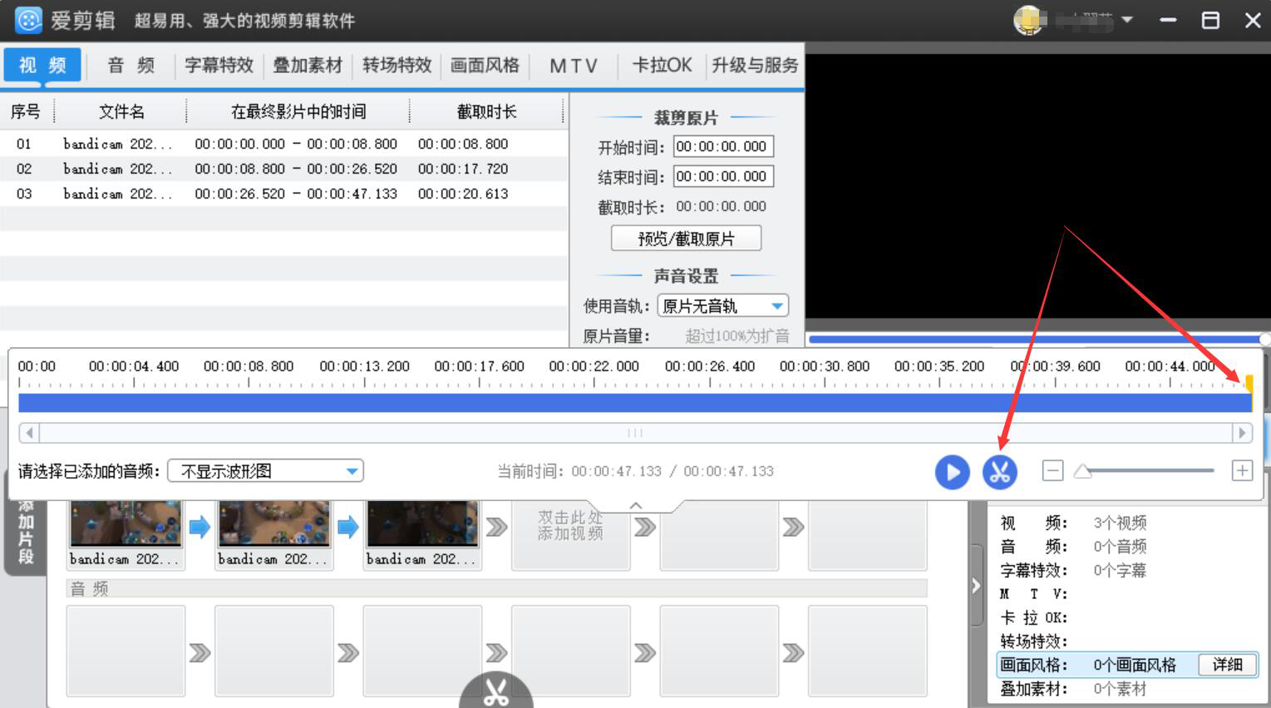Click the zoom out minus icon
The width and height of the screenshot is (1271, 708).
click(x=1052, y=471)
